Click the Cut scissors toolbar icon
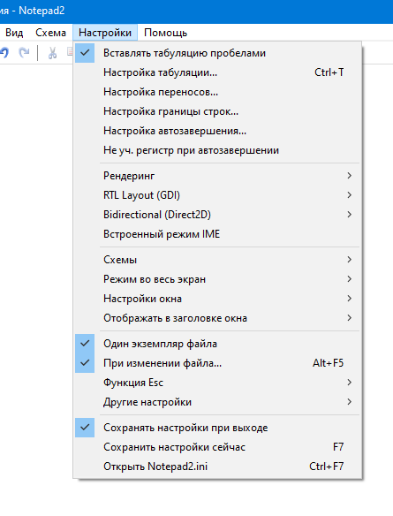The height and width of the screenshot is (516, 393). pyautogui.click(x=52, y=53)
